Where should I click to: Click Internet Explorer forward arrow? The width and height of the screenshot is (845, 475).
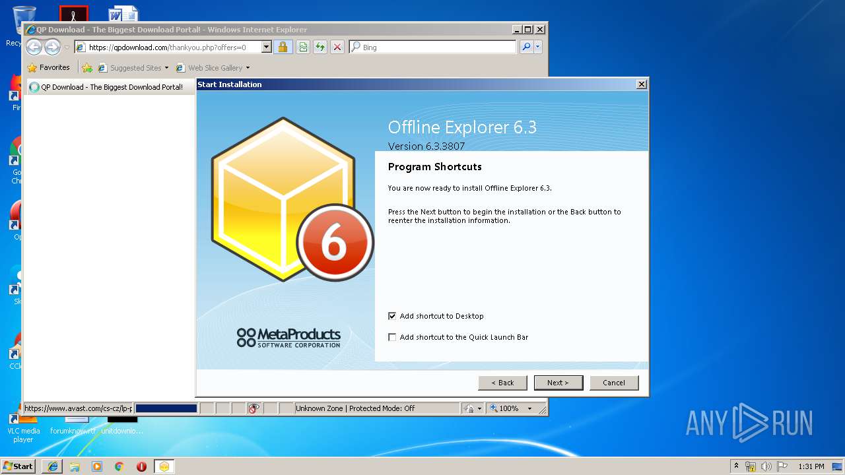point(52,47)
